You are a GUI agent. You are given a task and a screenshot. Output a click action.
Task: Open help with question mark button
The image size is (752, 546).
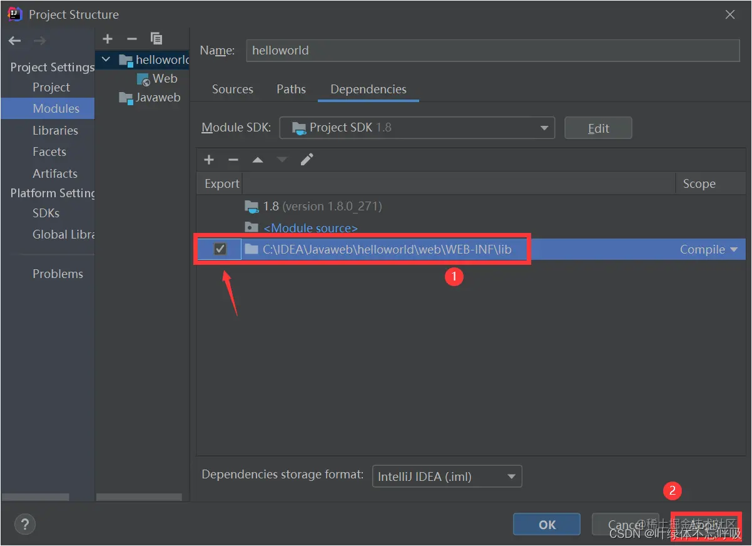25,524
